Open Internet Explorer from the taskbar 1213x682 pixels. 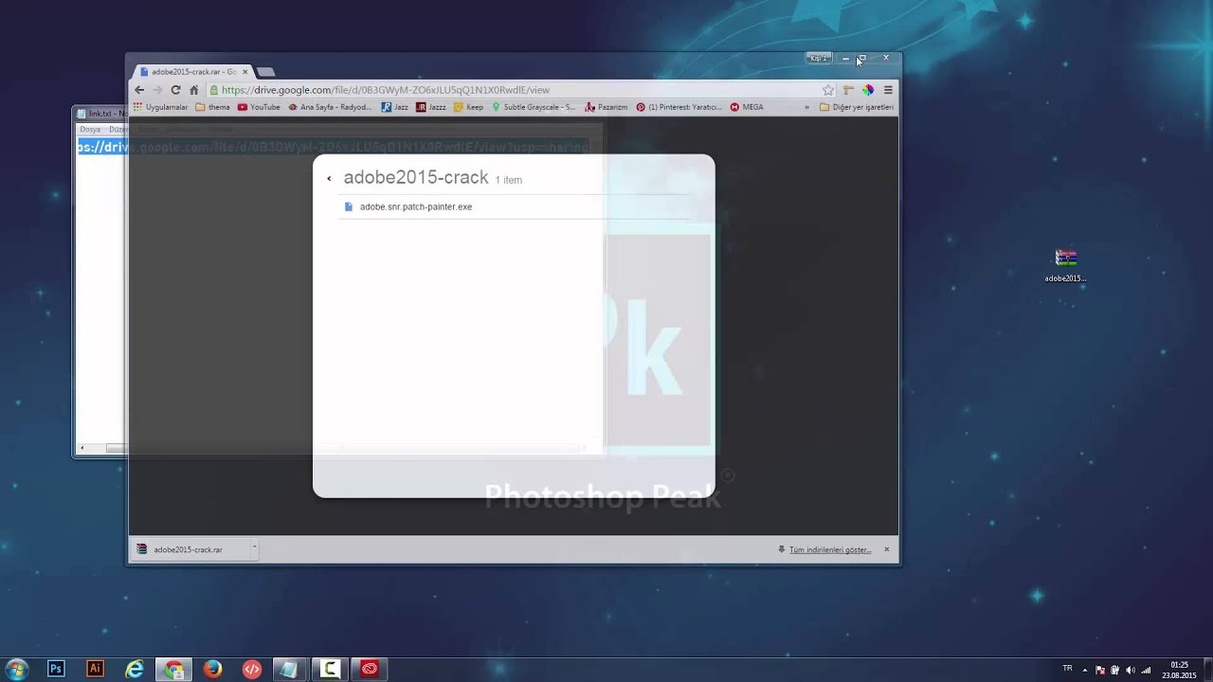tap(135, 669)
